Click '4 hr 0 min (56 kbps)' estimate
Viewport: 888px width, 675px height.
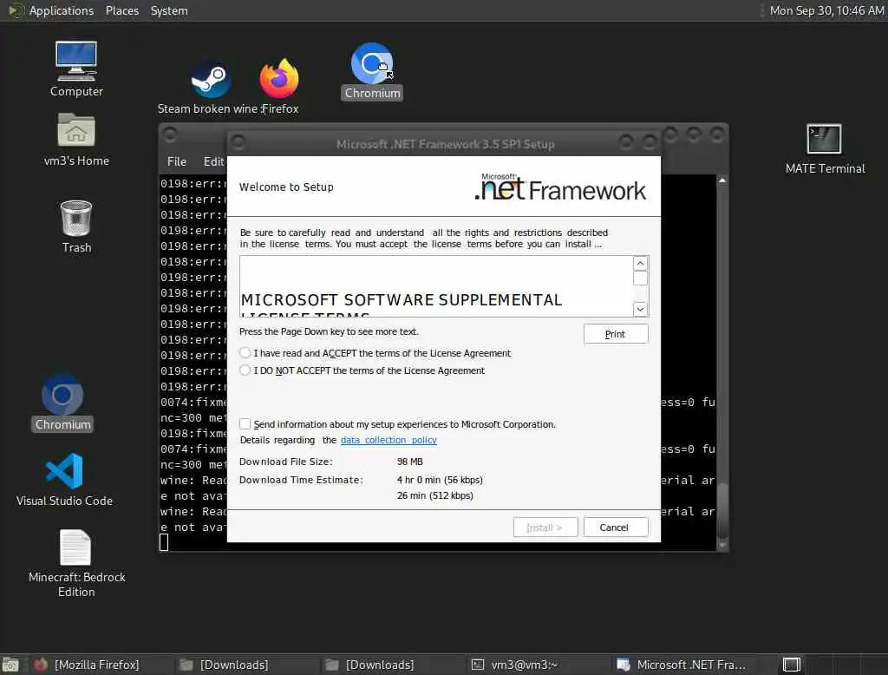(x=440, y=480)
